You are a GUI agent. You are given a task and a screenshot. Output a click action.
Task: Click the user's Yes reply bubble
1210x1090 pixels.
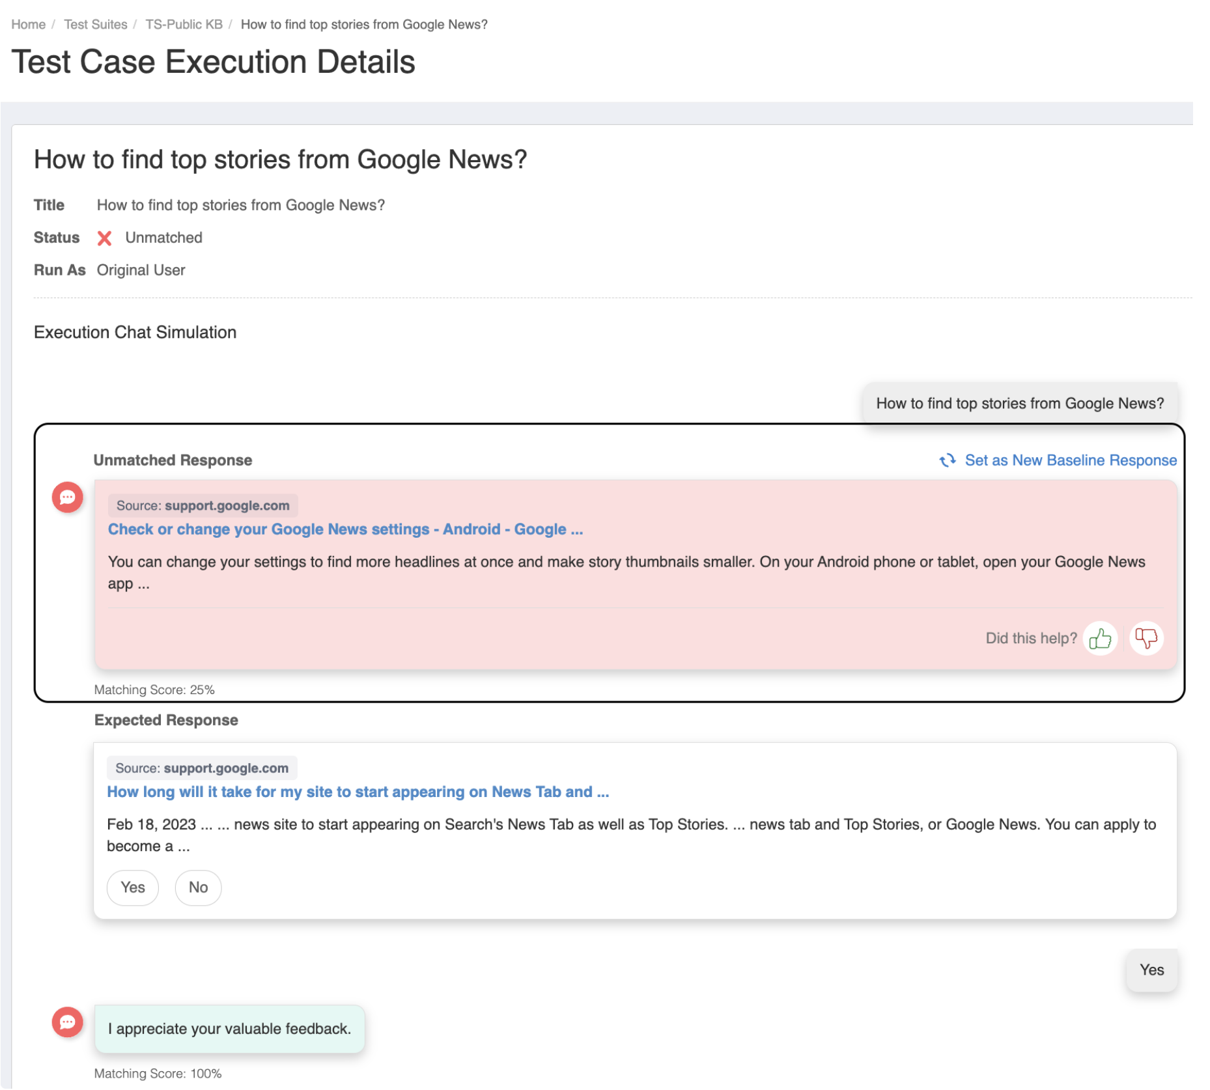[1151, 970]
